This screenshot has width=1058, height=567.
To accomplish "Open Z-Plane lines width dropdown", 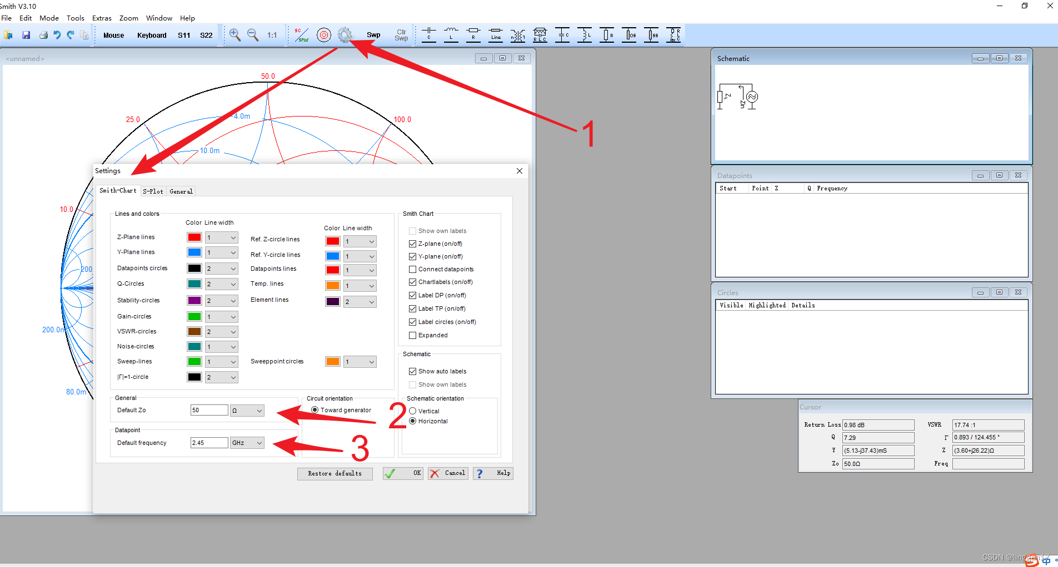I will click(x=222, y=237).
